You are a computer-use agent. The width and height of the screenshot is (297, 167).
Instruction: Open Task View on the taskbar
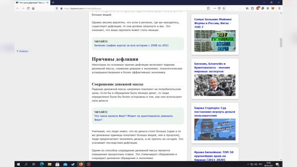(33, 164)
